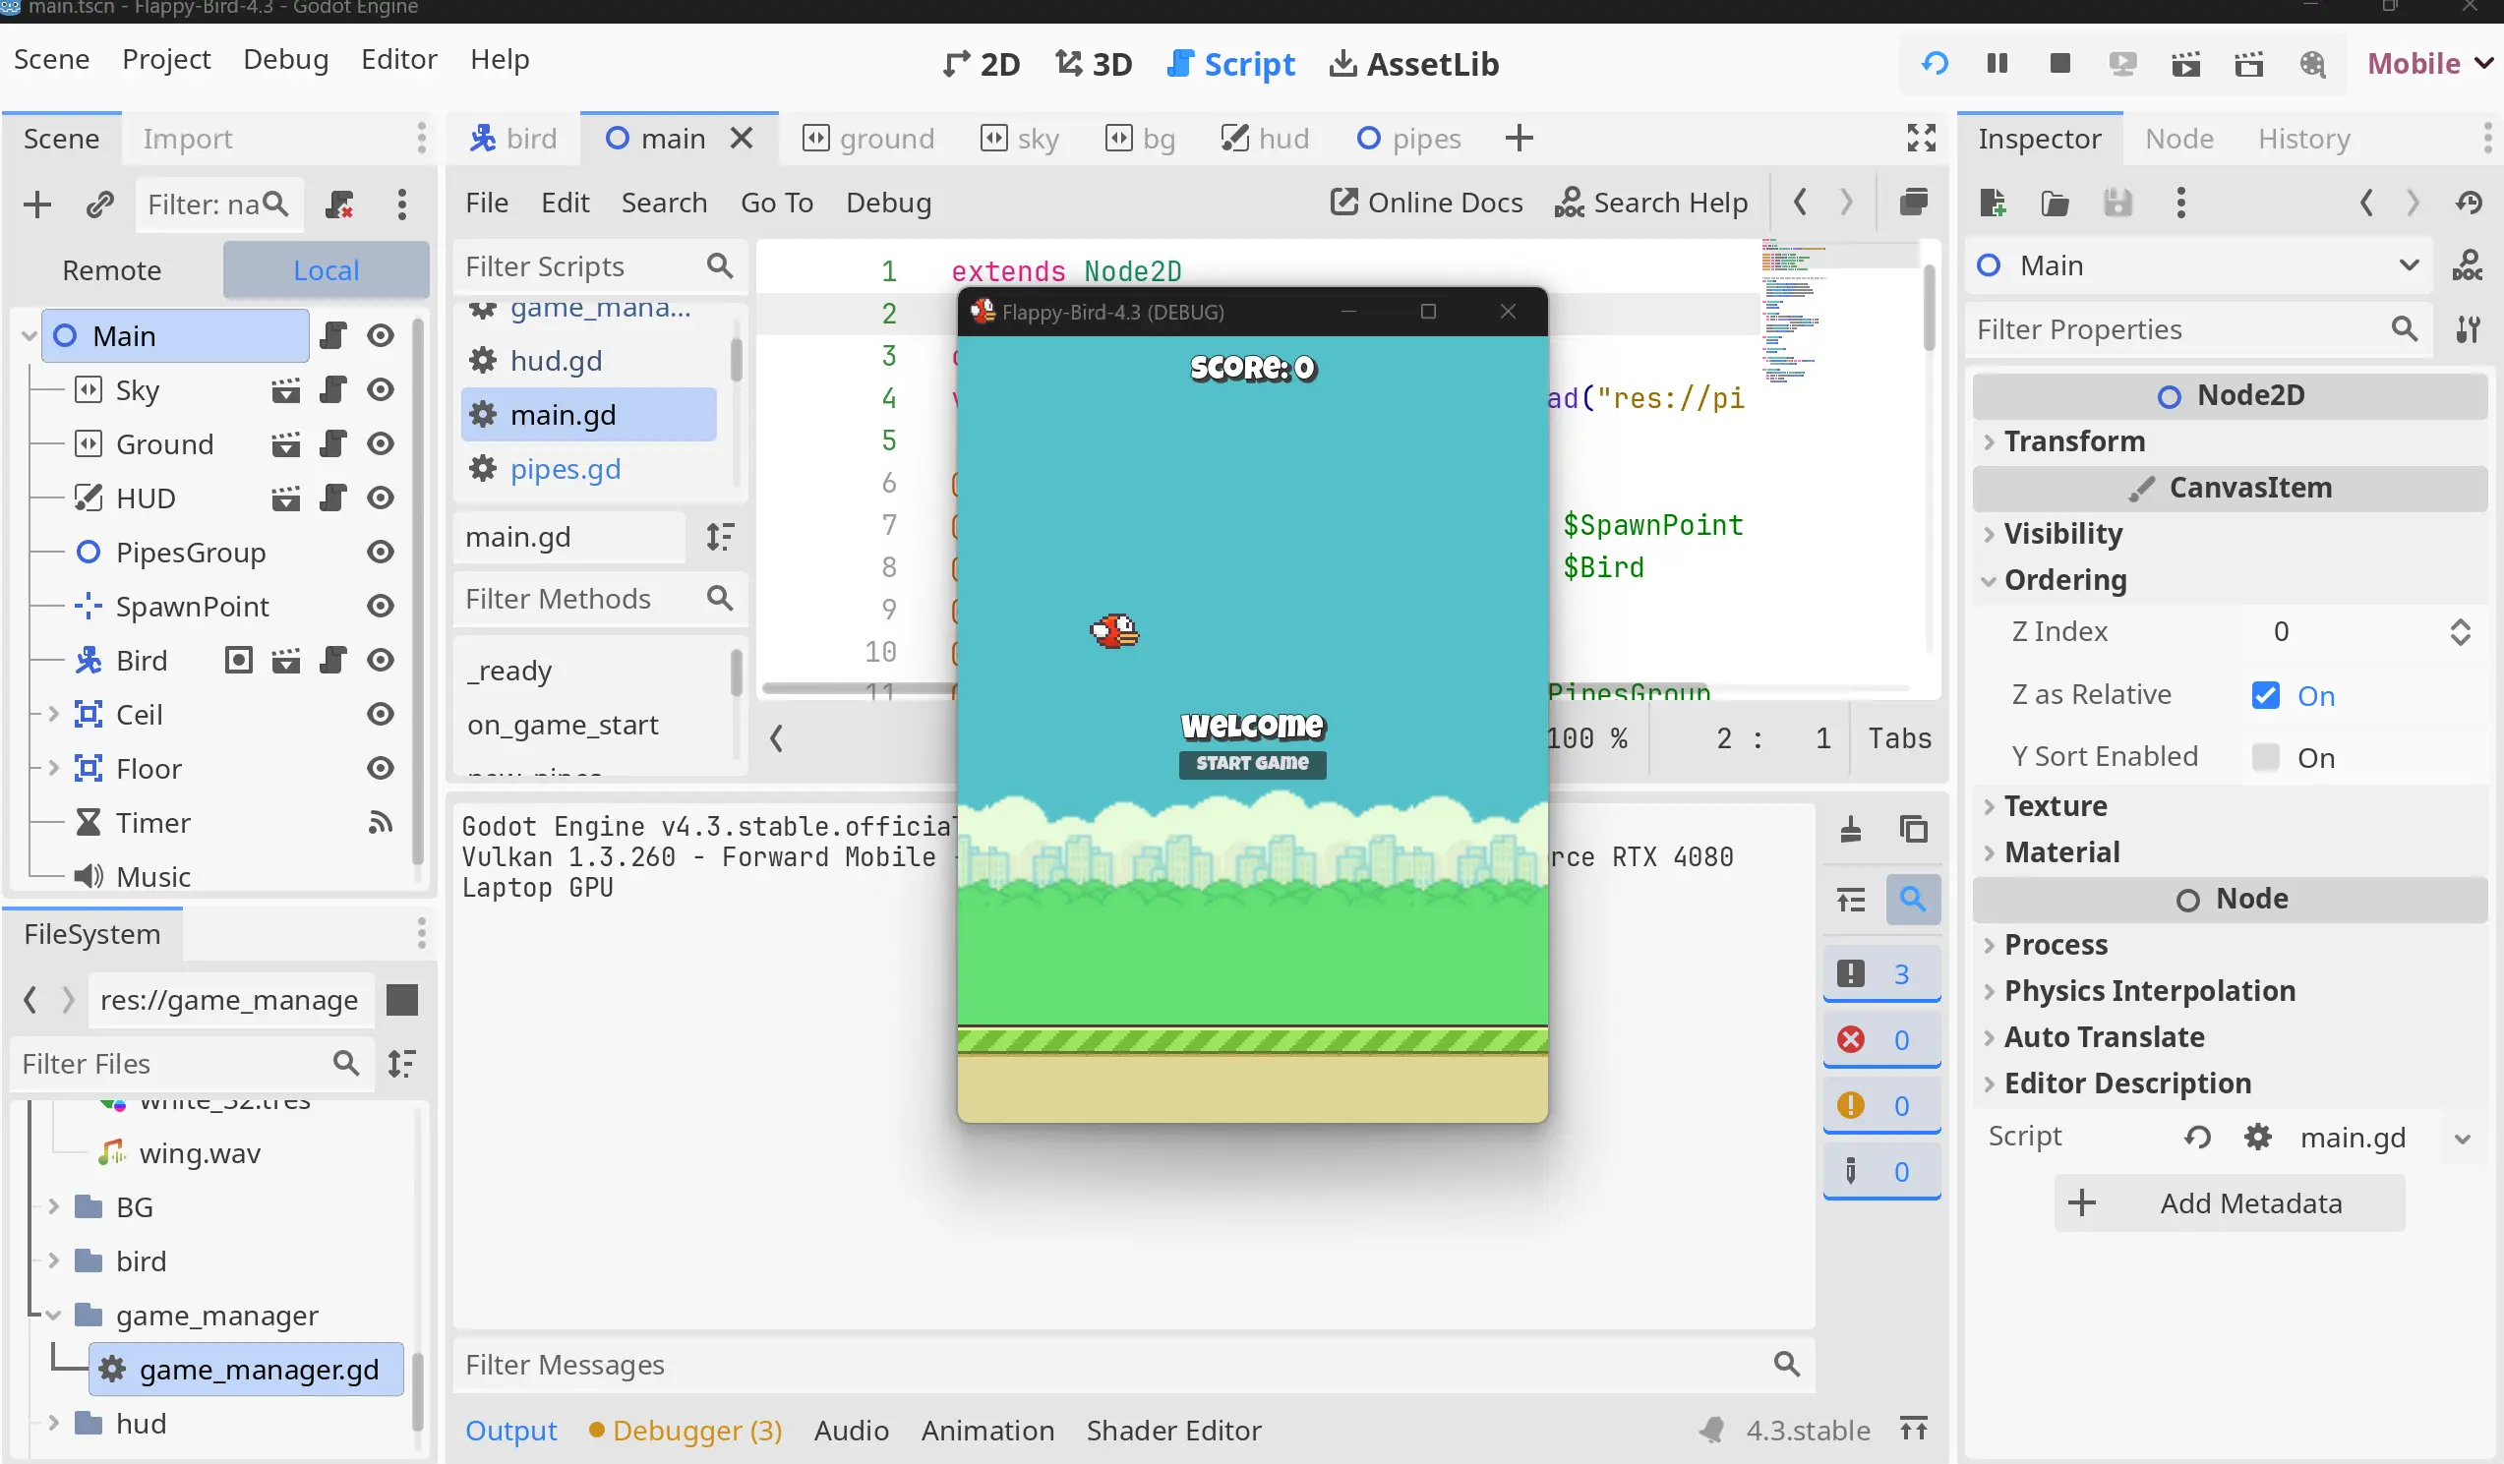
Task: Switch to Remote scene tree
Action: pyautogui.click(x=111, y=270)
